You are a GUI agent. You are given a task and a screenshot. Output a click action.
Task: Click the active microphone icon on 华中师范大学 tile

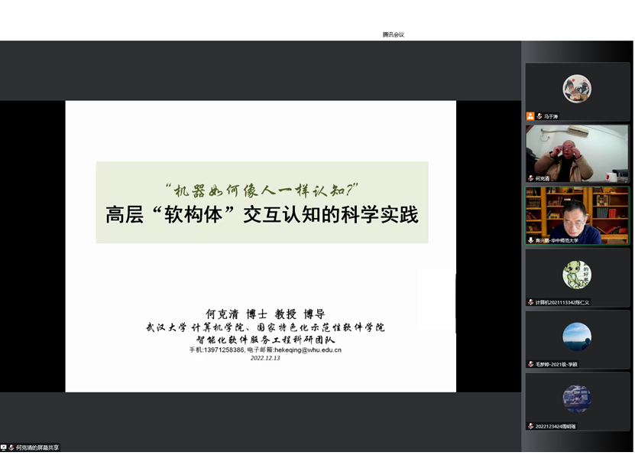point(530,240)
